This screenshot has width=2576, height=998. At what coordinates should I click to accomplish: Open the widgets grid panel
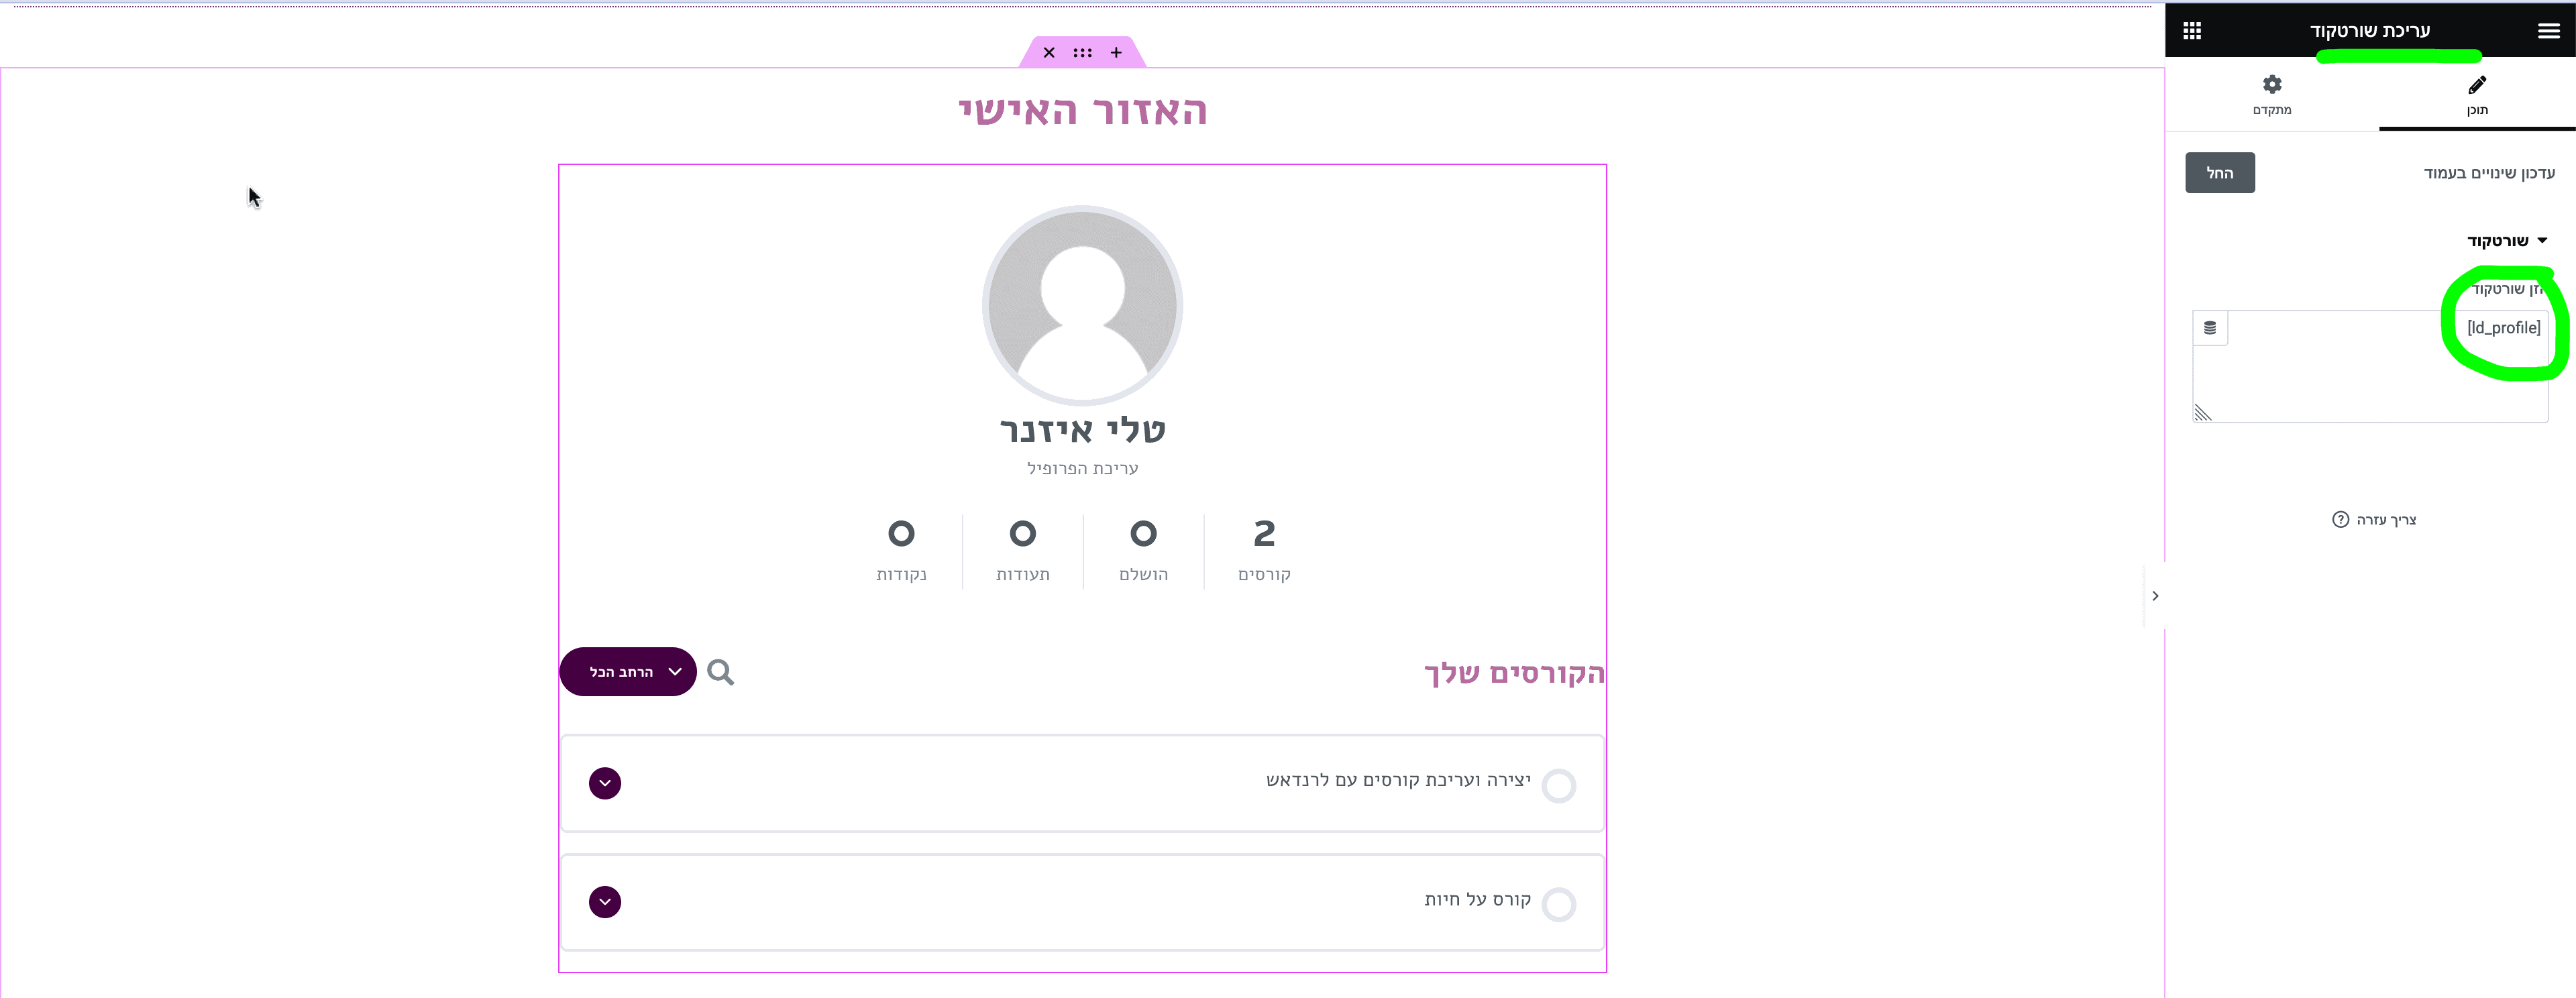click(x=2192, y=31)
